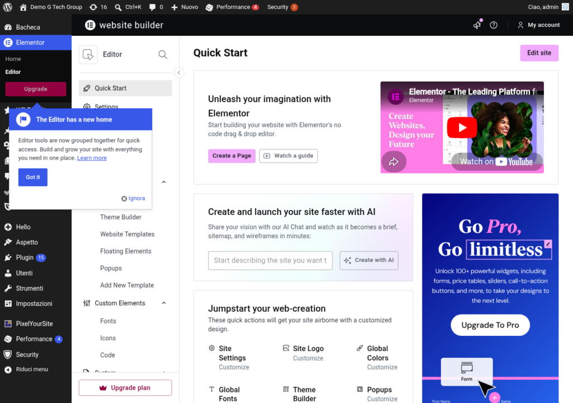
Task: Click the red Upgrade button in sidebar
Action: click(x=35, y=89)
